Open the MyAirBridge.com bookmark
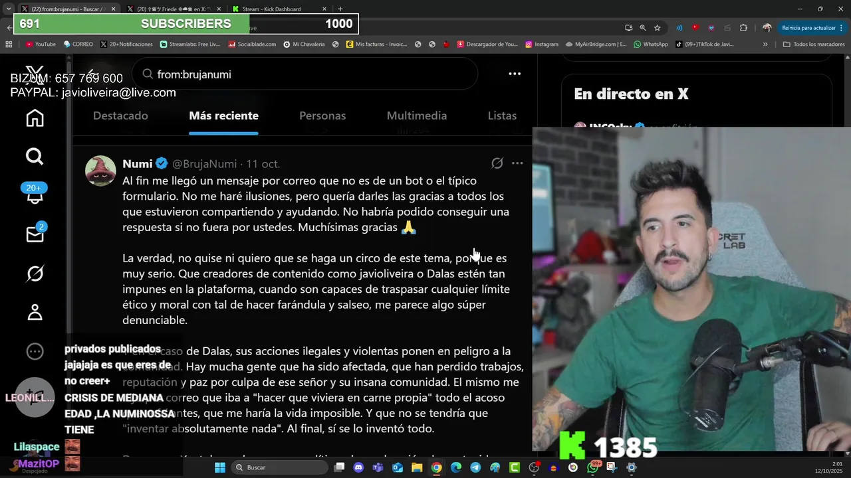The image size is (851, 478). pyautogui.click(x=596, y=44)
